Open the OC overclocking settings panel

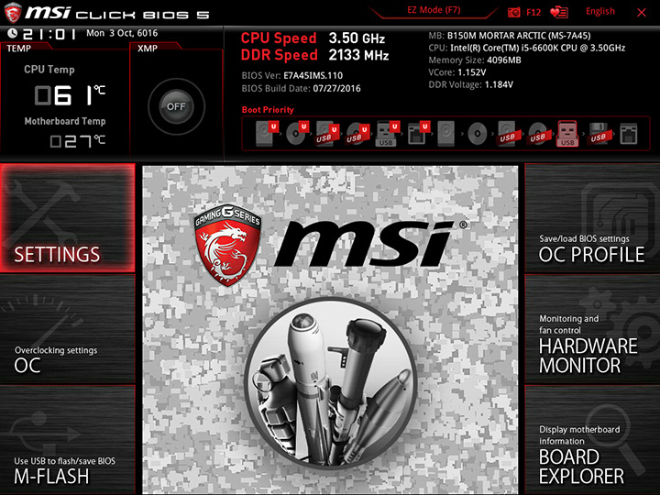[x=67, y=329]
